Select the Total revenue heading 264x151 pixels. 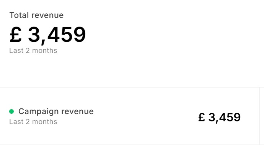(x=36, y=15)
